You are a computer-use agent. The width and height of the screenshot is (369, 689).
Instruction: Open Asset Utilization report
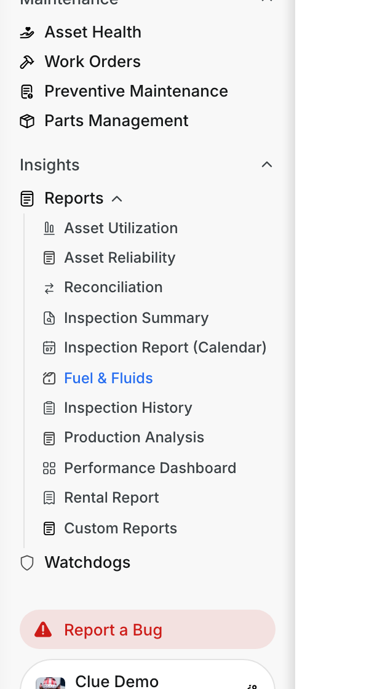121,228
